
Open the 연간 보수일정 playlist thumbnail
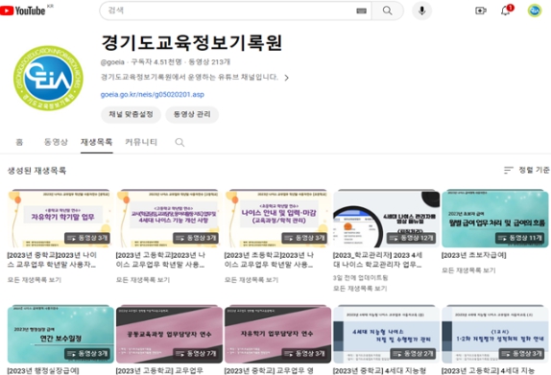tap(60, 335)
